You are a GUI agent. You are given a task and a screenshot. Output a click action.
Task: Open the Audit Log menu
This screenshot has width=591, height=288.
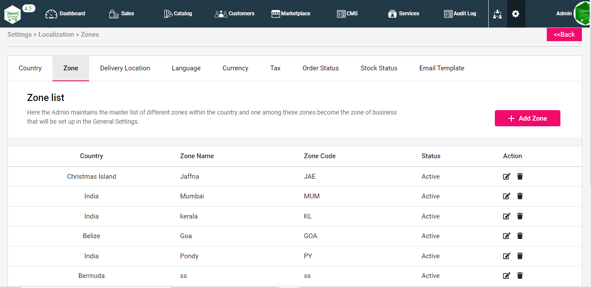pos(460,14)
